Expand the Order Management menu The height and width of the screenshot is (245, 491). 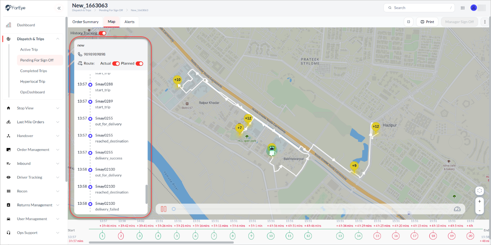(58, 150)
